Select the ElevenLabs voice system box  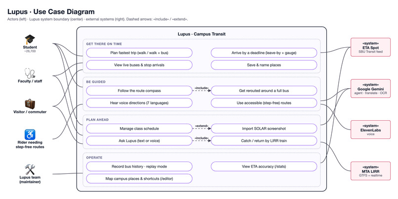click(x=370, y=130)
